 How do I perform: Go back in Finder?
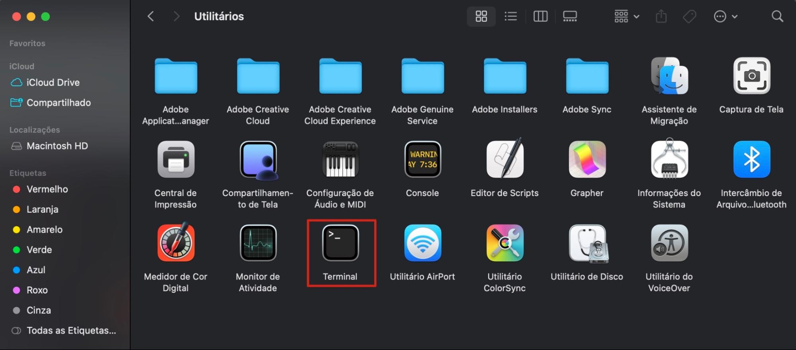pyautogui.click(x=151, y=16)
